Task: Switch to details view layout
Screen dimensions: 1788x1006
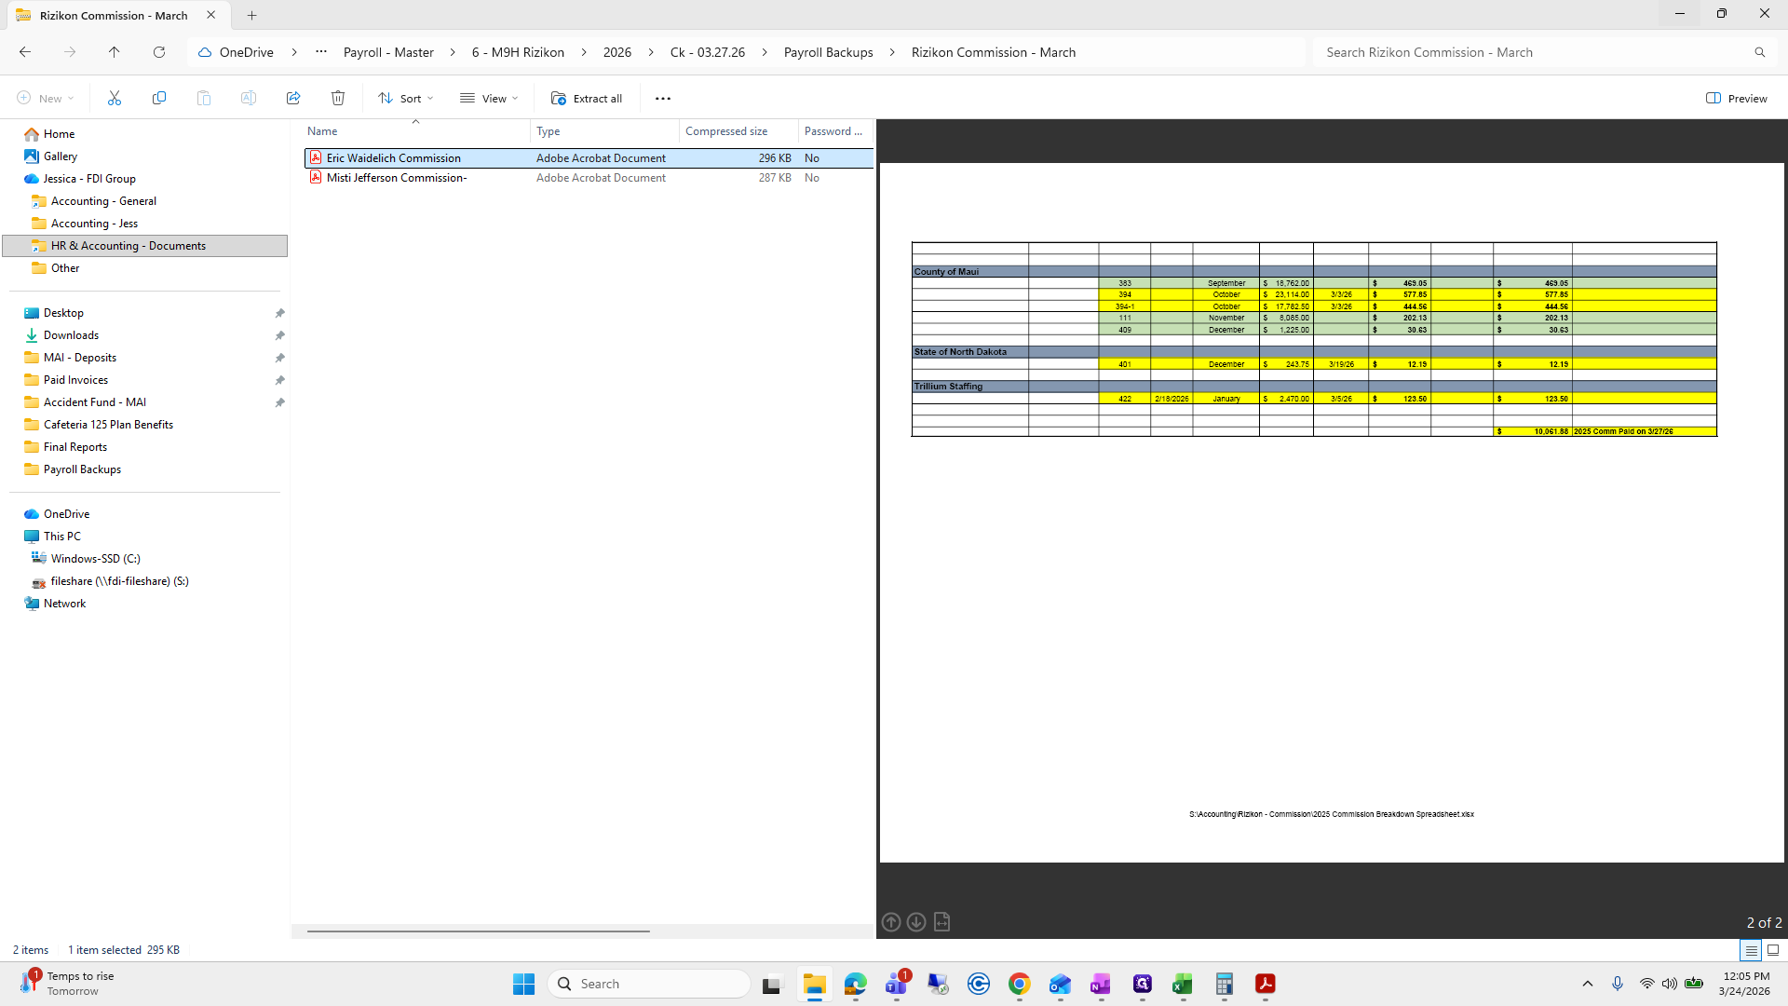Action: [1751, 950]
